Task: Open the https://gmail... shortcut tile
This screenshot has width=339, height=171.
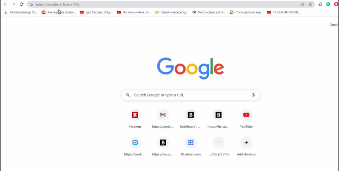Action: click(163, 119)
